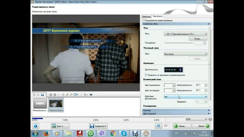Click the RU language indicator in system tray

[177, 133]
